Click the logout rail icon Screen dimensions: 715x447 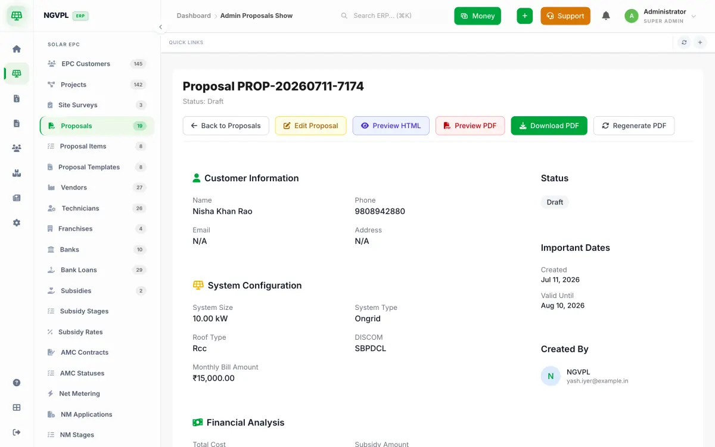(x=17, y=432)
